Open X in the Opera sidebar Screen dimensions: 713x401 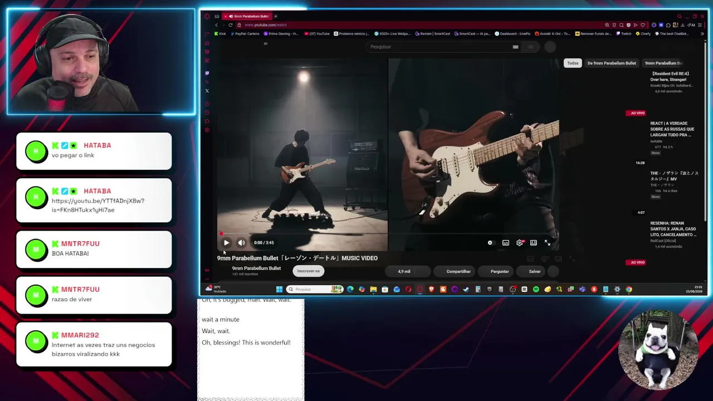tap(207, 91)
